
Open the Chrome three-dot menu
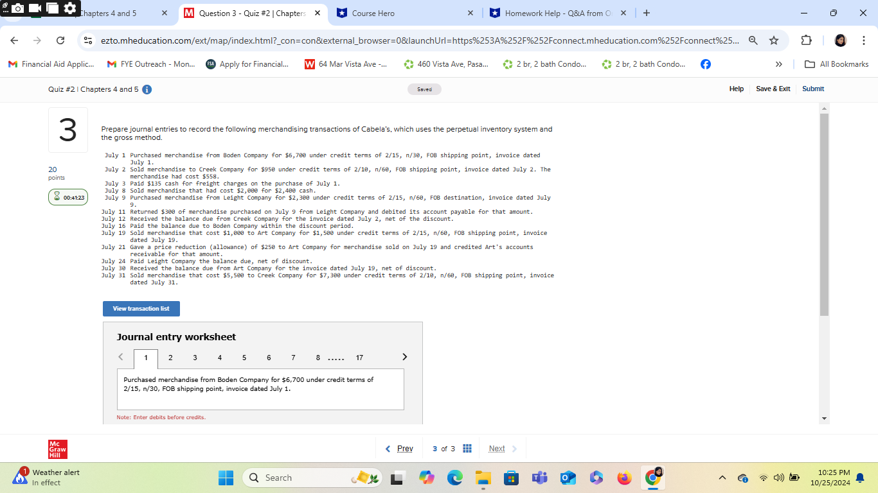[864, 40]
